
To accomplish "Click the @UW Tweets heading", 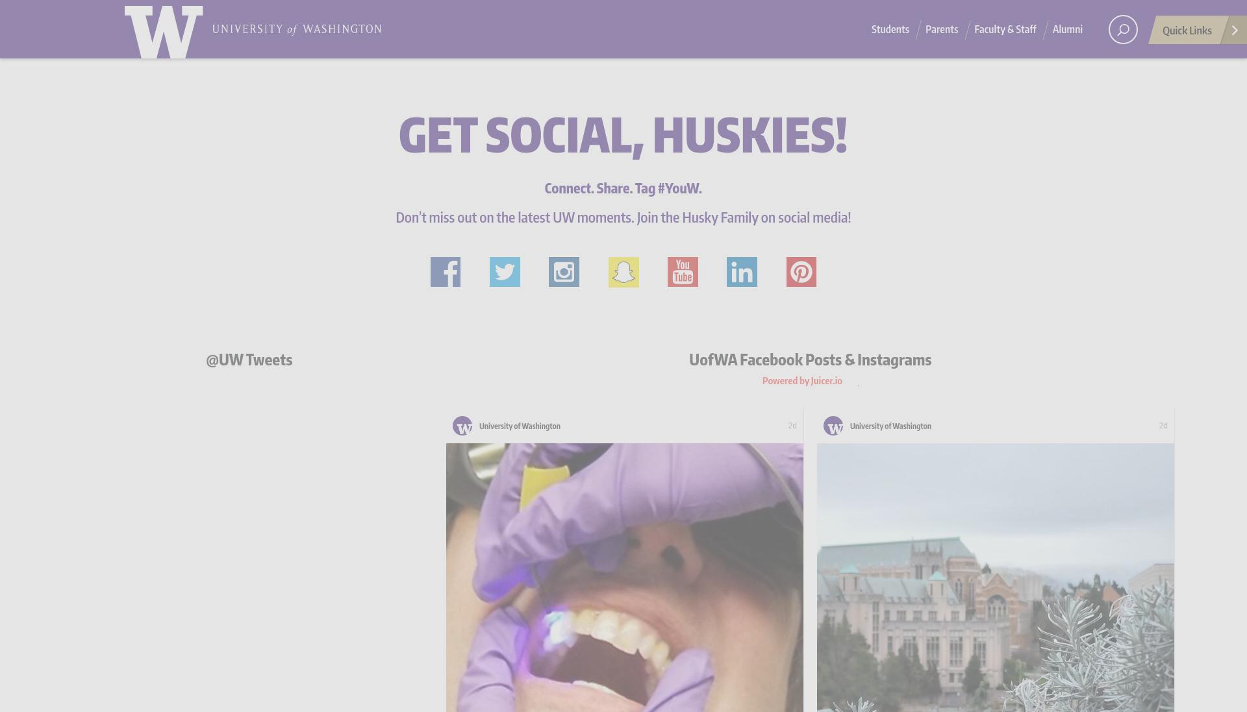I will tap(249, 360).
